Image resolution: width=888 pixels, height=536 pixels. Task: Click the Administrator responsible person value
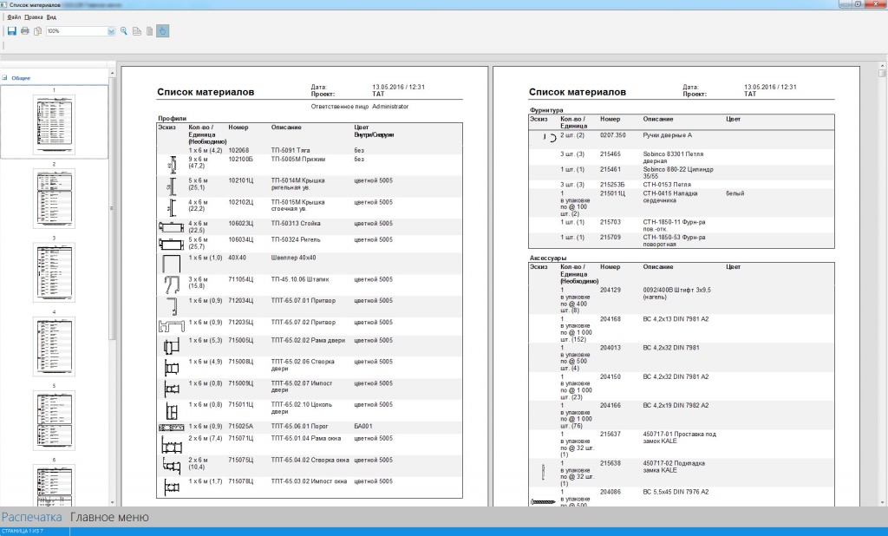point(390,107)
